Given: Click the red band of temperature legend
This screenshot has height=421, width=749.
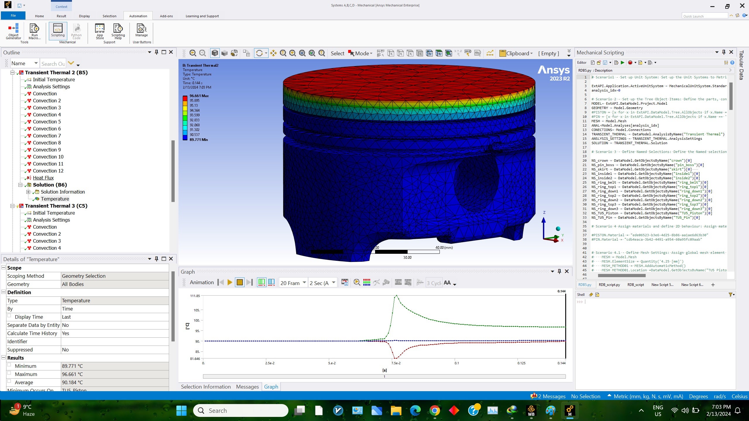Looking at the screenshot, I should coord(185,98).
